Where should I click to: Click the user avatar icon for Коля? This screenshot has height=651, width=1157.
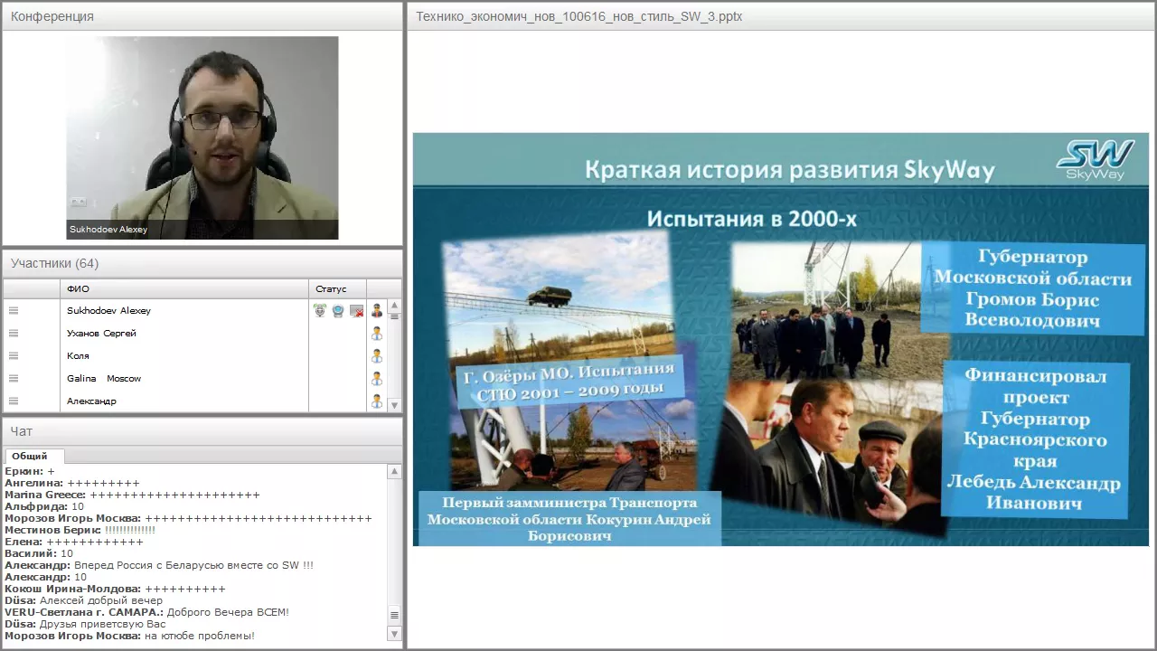coord(377,356)
